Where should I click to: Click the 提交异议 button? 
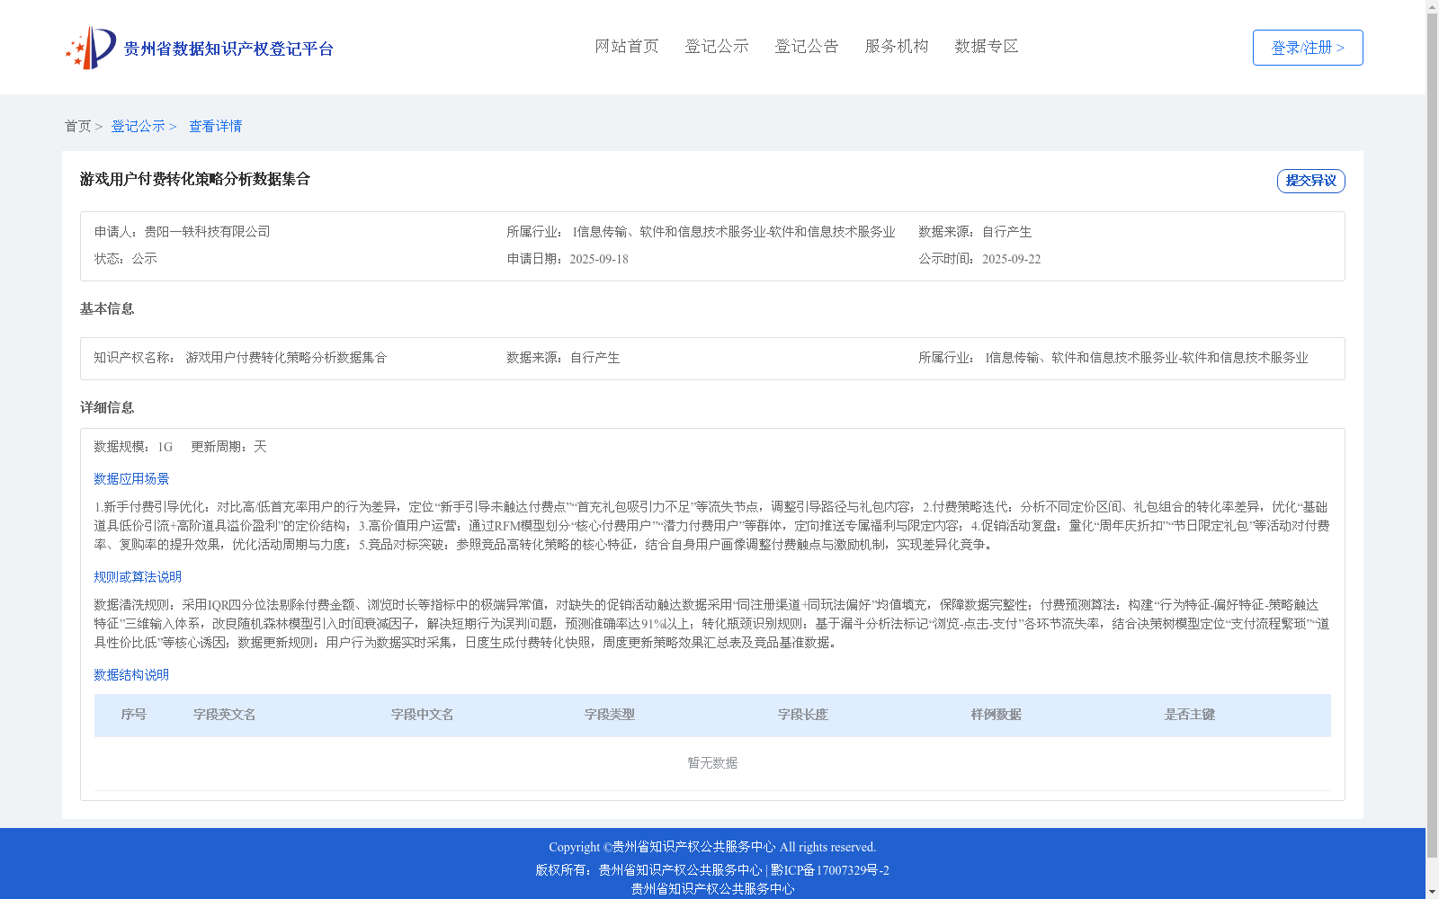[1311, 181]
